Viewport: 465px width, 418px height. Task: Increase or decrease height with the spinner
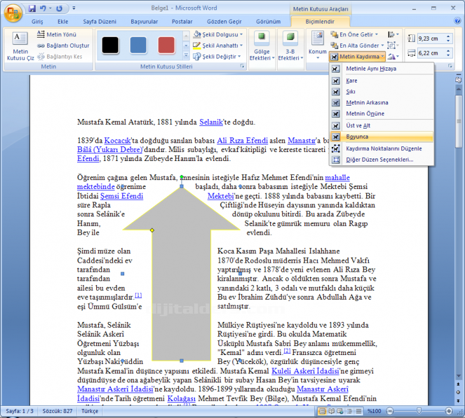(448, 39)
